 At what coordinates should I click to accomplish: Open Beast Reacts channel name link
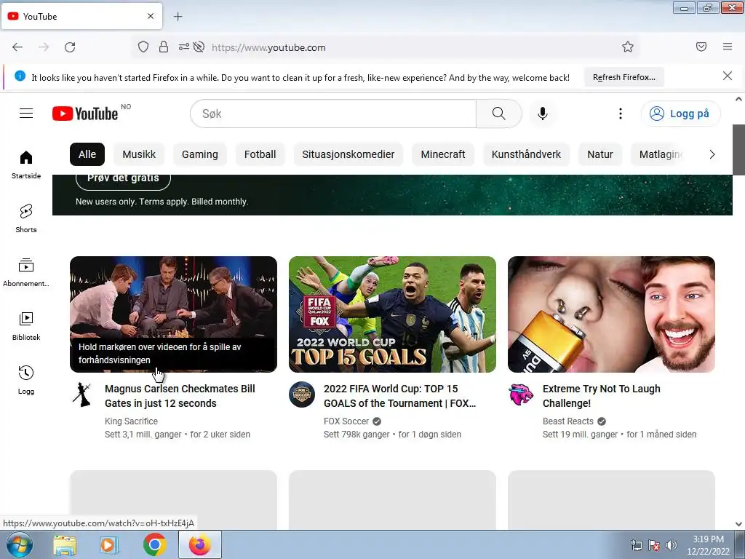pos(567,421)
